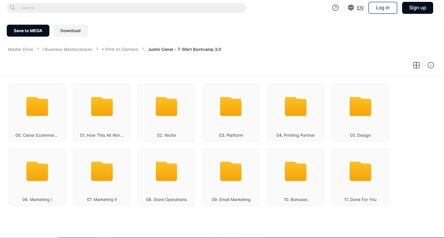Go to Master Drive breadcrumb
Image resolution: width=444 pixels, height=238 pixels.
pyautogui.click(x=21, y=49)
